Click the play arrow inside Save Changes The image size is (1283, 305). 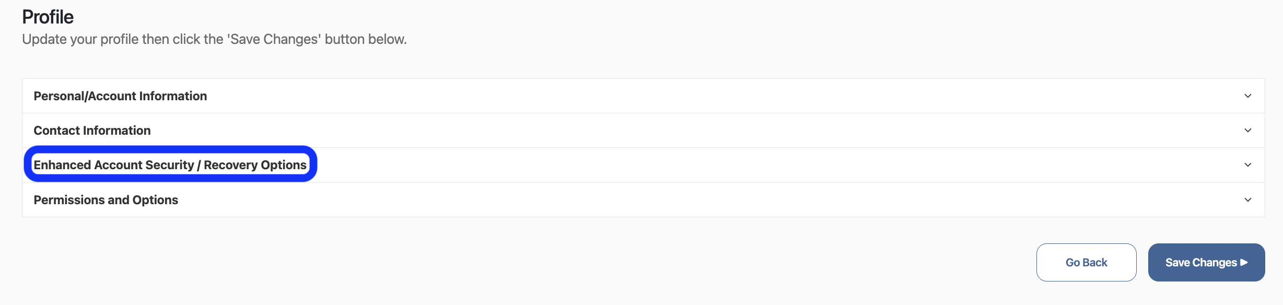click(x=1244, y=262)
